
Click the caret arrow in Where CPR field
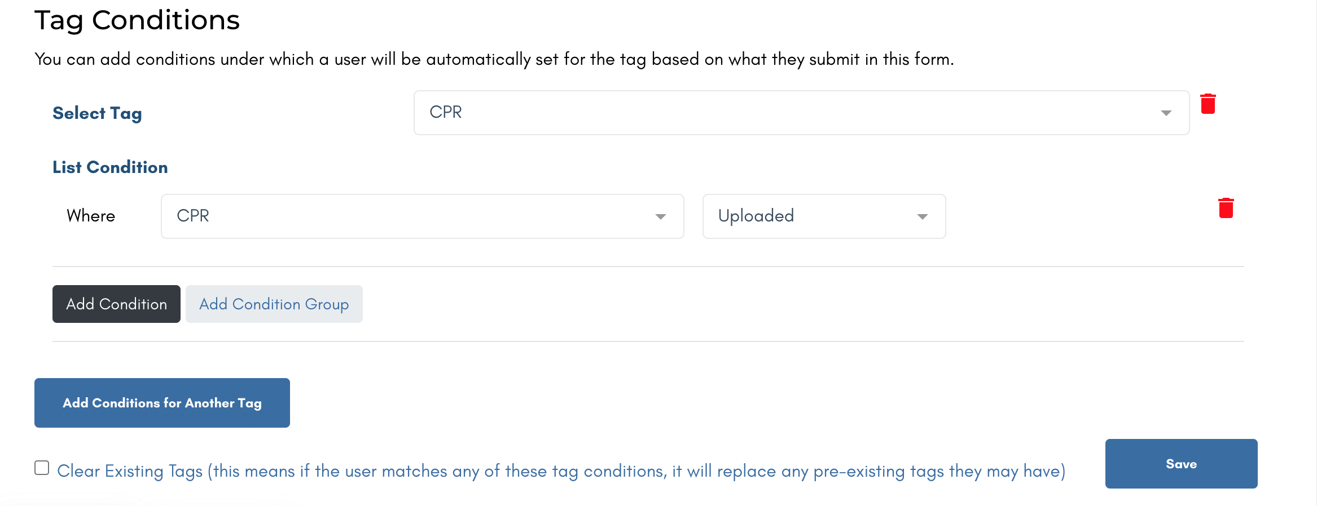point(660,217)
